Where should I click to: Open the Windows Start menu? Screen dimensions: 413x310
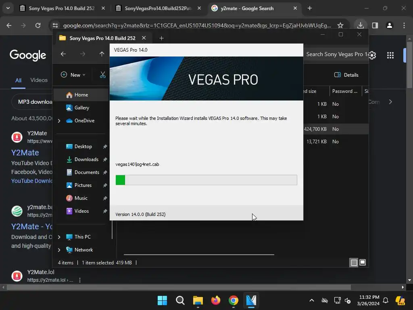162,300
